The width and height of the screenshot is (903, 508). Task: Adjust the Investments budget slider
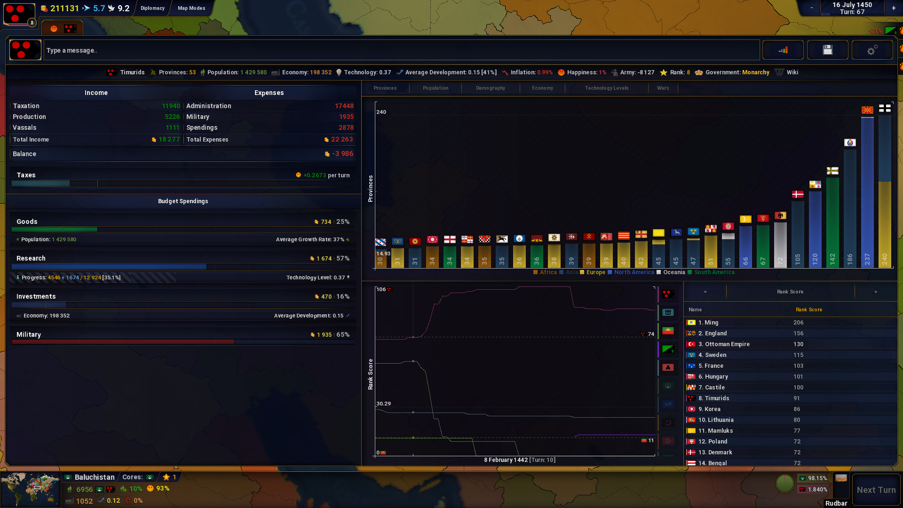[x=183, y=305]
